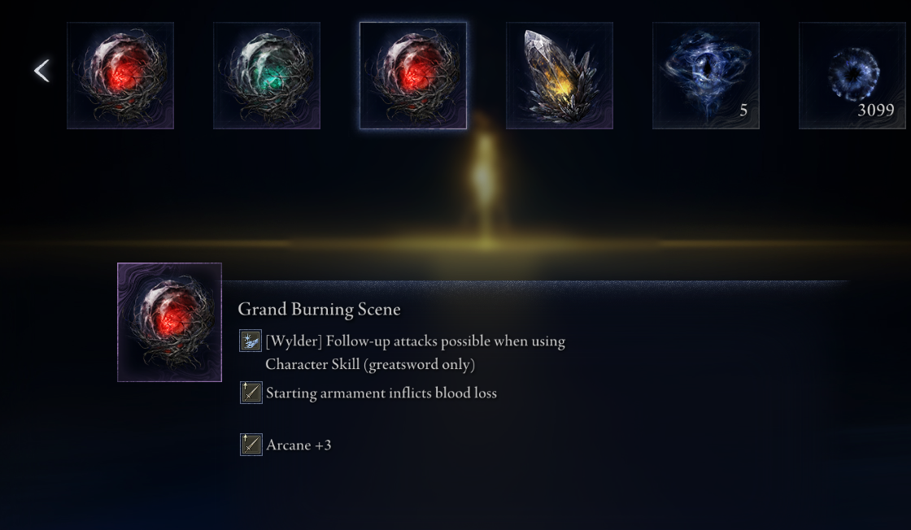Choose the teal green relic
This screenshot has width=911, height=530.
coord(267,76)
